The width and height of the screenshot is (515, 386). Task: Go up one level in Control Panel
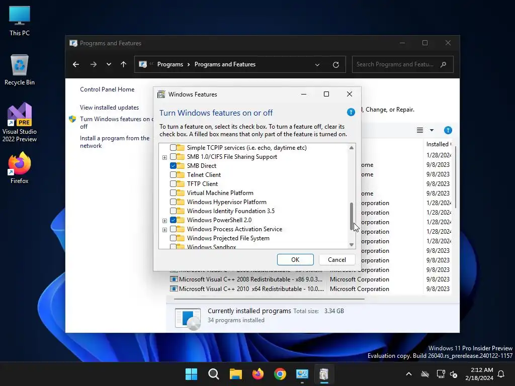[124, 64]
